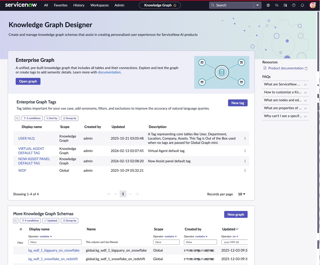Click page 1 in tags pagination
Screen dimensions: 320x265
[123, 194]
